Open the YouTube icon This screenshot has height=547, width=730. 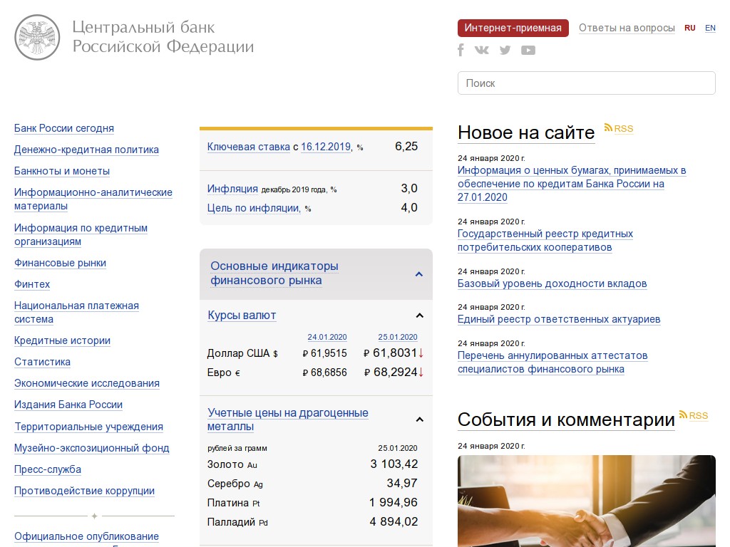pyautogui.click(x=528, y=50)
